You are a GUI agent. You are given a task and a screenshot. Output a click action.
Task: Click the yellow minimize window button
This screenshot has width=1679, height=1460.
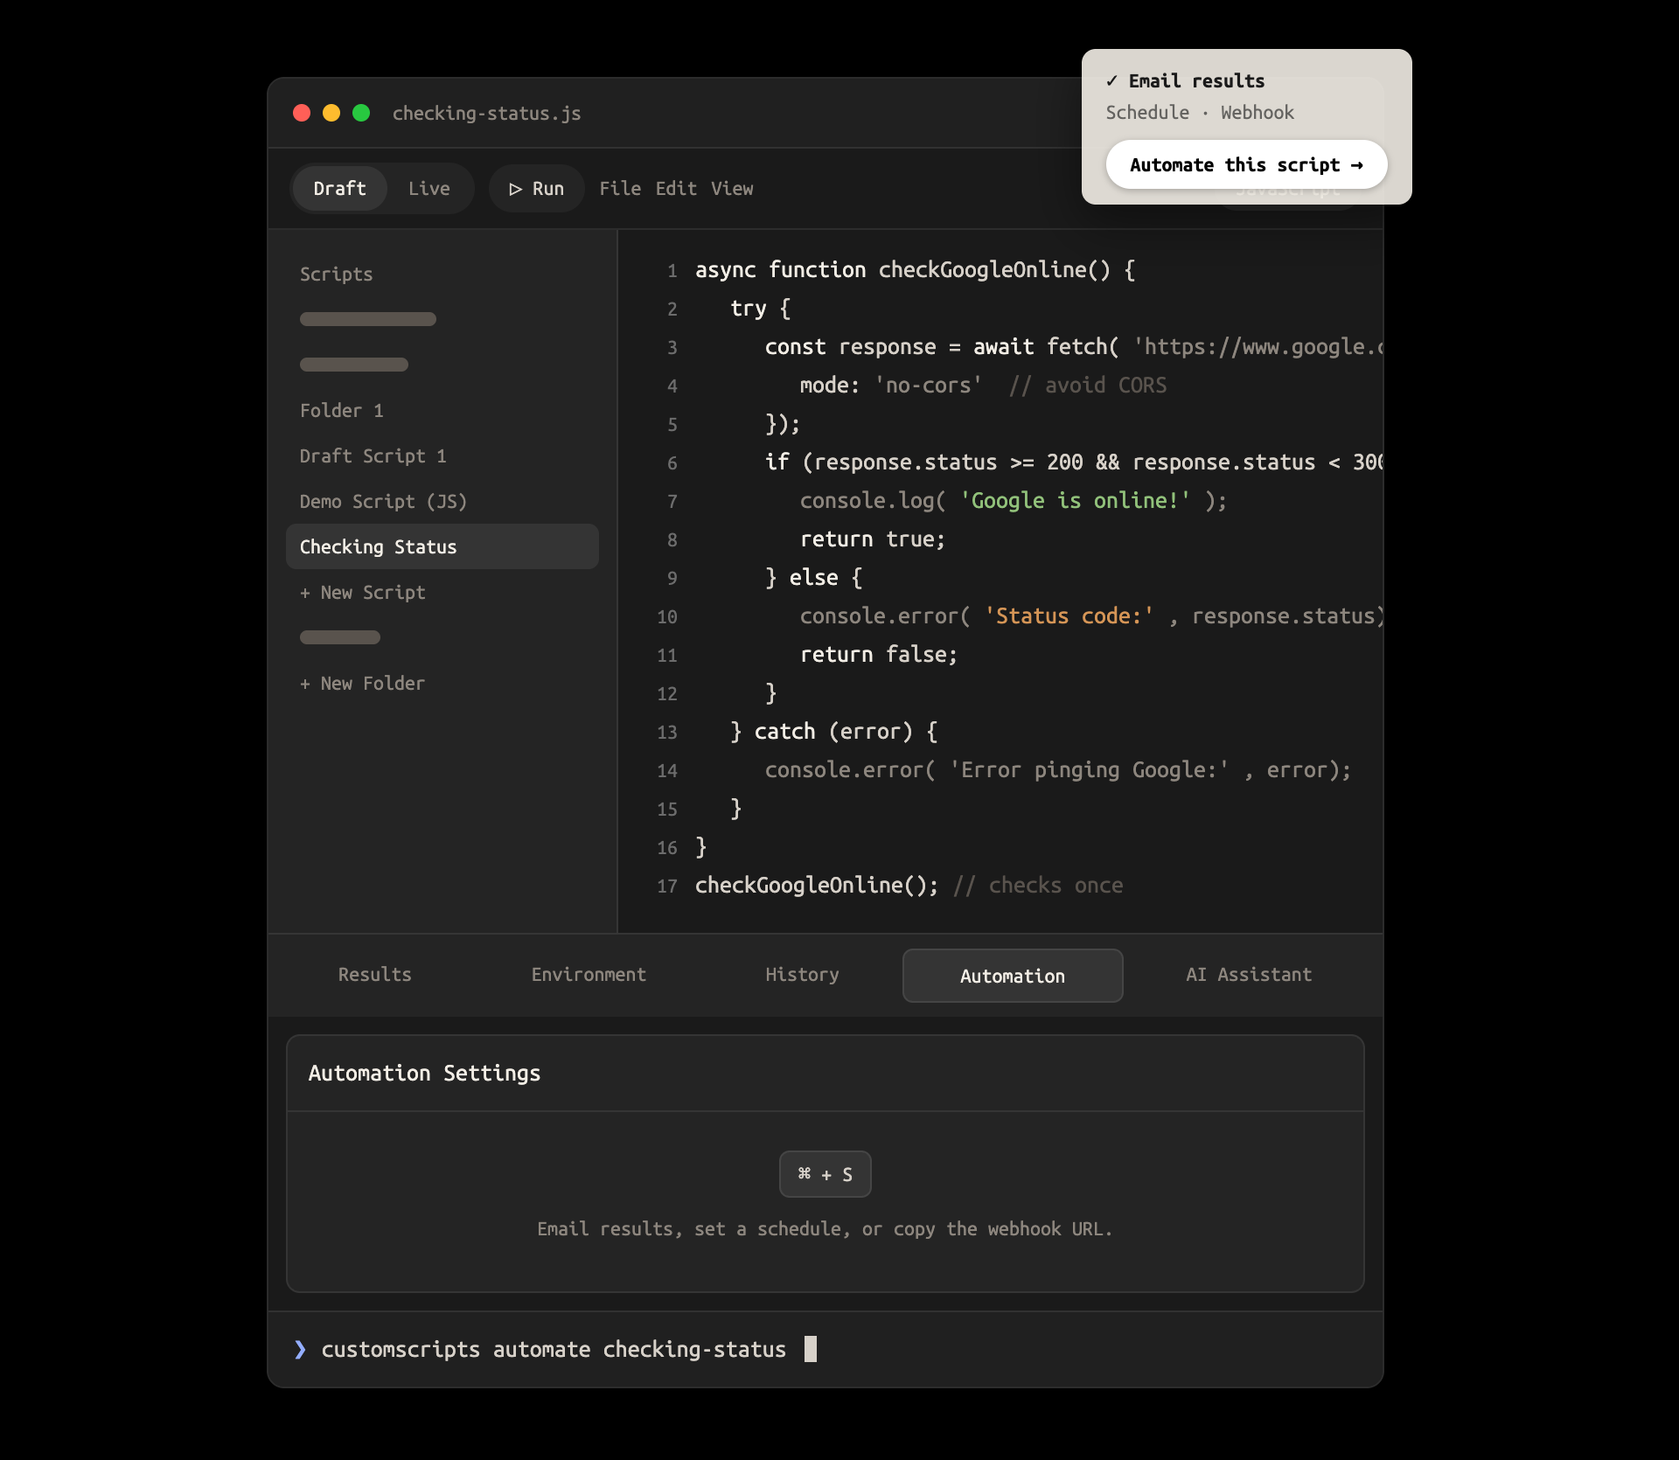[x=331, y=113]
